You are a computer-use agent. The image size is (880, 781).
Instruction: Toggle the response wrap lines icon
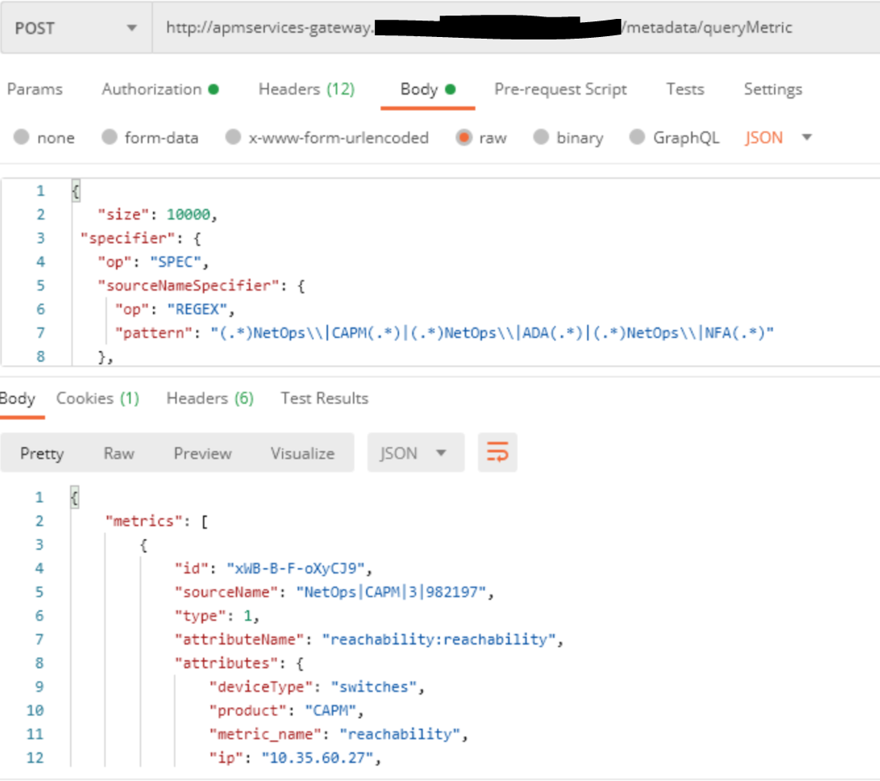(498, 452)
